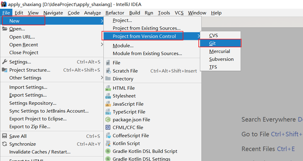The width and height of the screenshot is (303, 161).
Task: Select Export Project to Eclipse...
Action: pyautogui.click(x=52, y=119)
